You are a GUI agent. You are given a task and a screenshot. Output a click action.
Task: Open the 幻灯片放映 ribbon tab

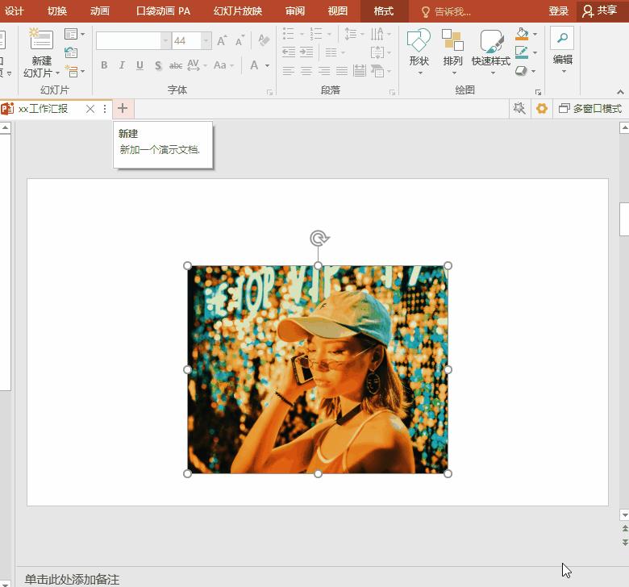click(x=238, y=10)
